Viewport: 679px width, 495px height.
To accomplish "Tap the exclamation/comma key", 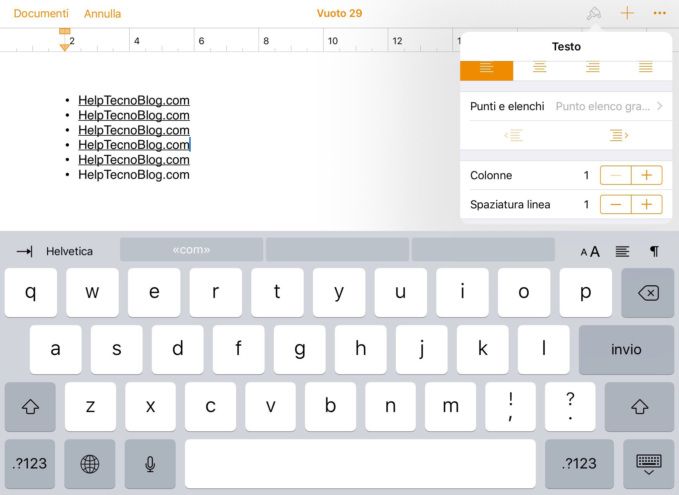I will point(510,407).
